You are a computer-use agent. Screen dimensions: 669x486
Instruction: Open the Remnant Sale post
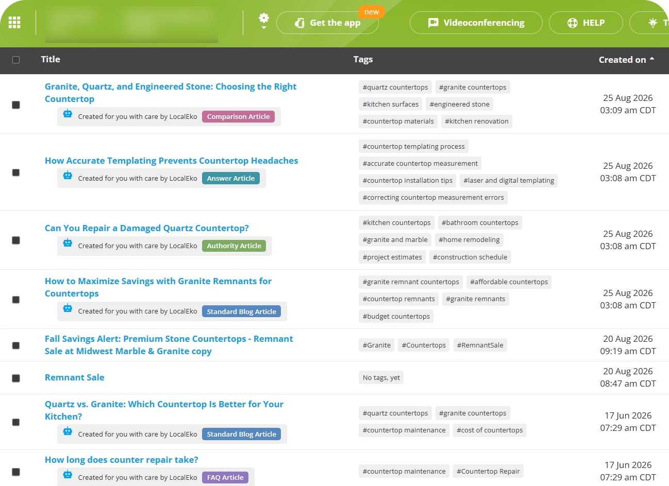(x=75, y=377)
